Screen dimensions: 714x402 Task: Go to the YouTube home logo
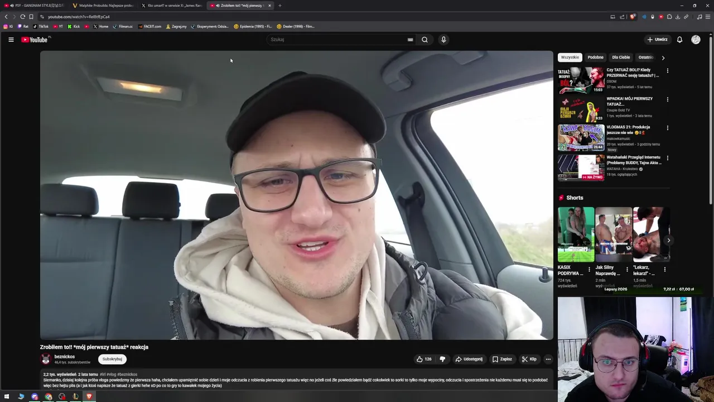click(x=35, y=40)
